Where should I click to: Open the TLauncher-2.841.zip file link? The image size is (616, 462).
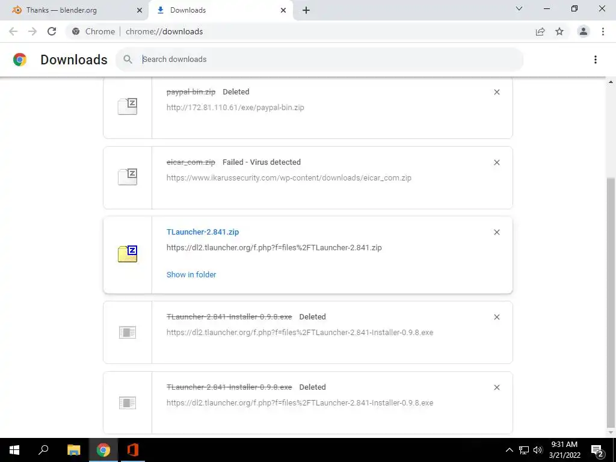(x=203, y=232)
